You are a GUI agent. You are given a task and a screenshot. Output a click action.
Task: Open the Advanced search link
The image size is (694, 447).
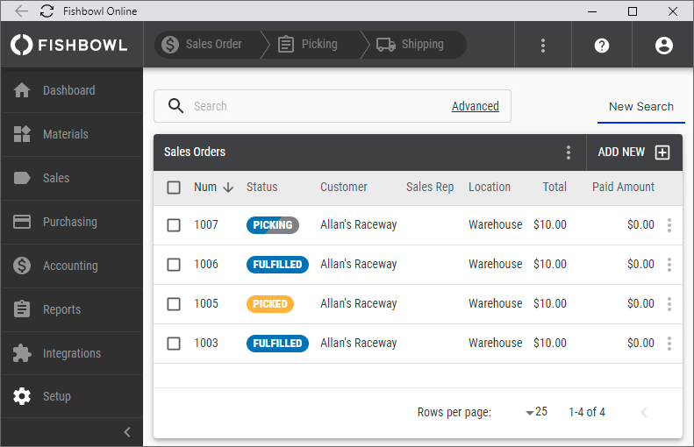click(475, 106)
